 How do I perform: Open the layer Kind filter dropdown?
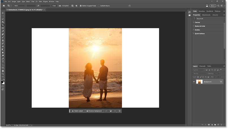199,70
